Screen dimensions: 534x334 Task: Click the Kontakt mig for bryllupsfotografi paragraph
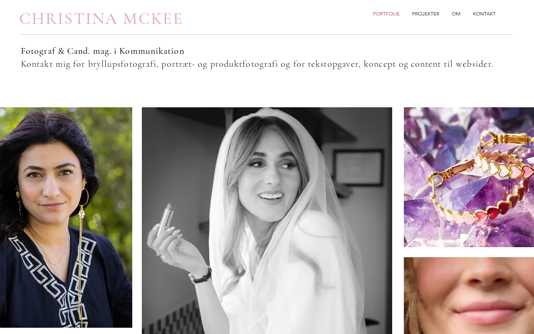pyautogui.click(x=257, y=64)
